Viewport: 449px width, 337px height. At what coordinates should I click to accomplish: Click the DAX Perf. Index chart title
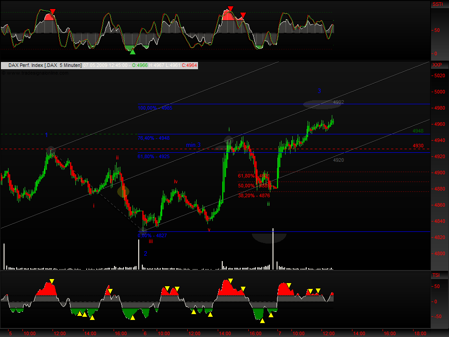click(44, 66)
